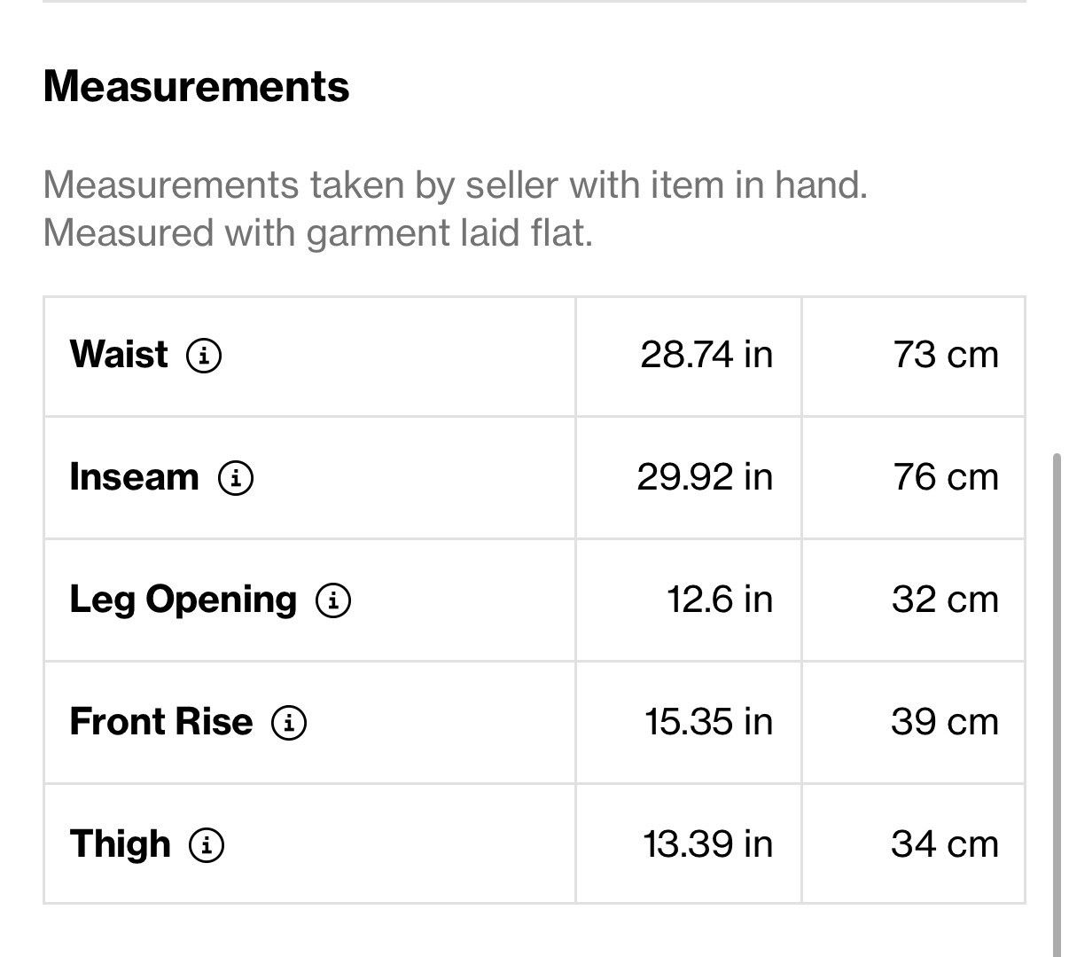
Task: Open the Leg Opening info icon
Action: tap(333, 600)
